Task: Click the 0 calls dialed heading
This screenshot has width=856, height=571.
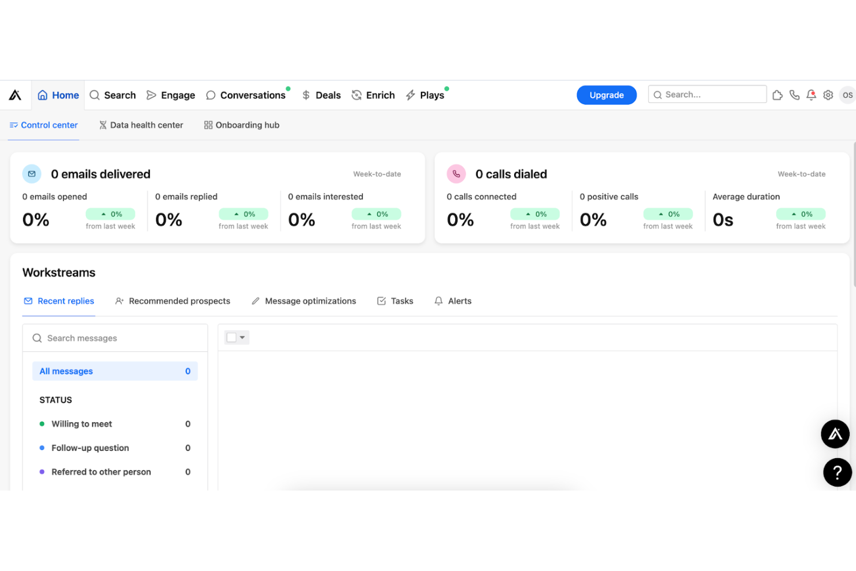Action: click(x=511, y=174)
